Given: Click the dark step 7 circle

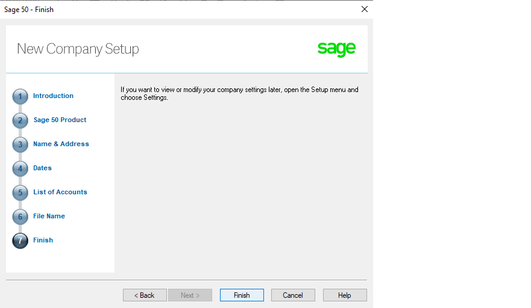Looking at the screenshot, I should 20,241.
